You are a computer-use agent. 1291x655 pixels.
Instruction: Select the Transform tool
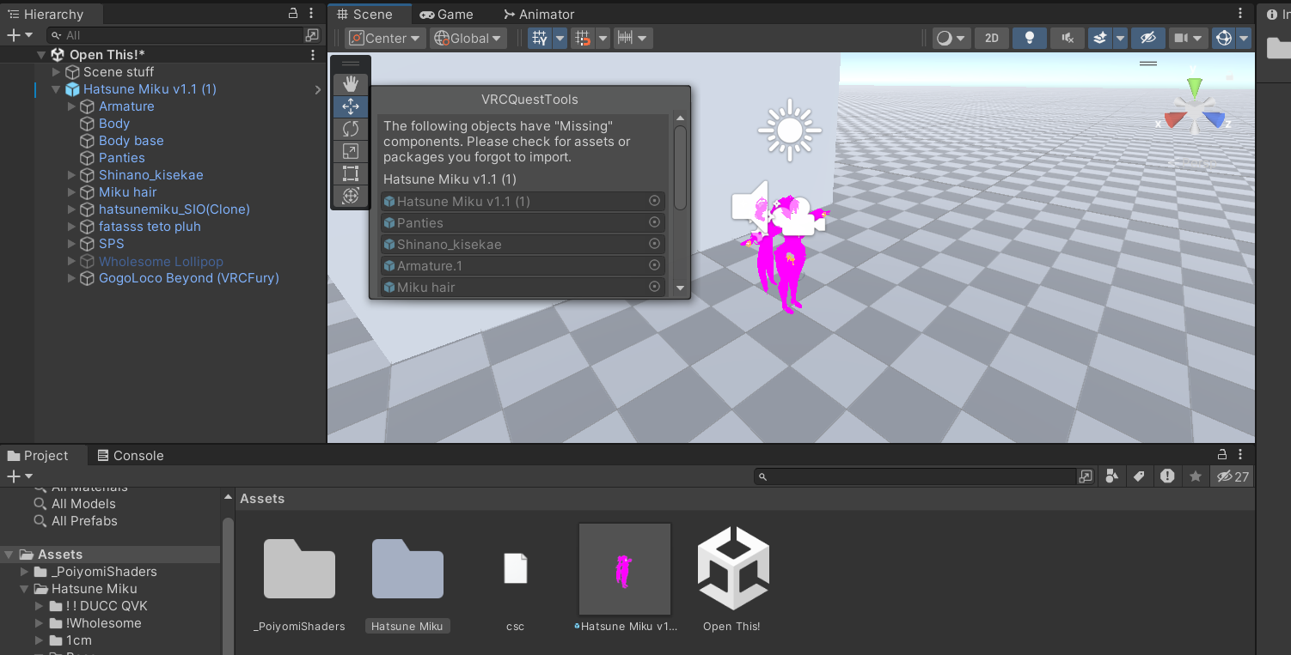(x=351, y=196)
